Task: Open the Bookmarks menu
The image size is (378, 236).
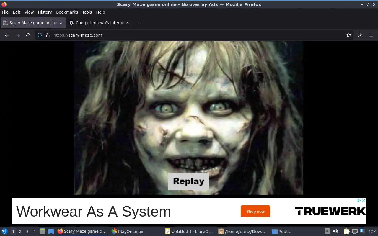Action: pyautogui.click(x=67, y=12)
